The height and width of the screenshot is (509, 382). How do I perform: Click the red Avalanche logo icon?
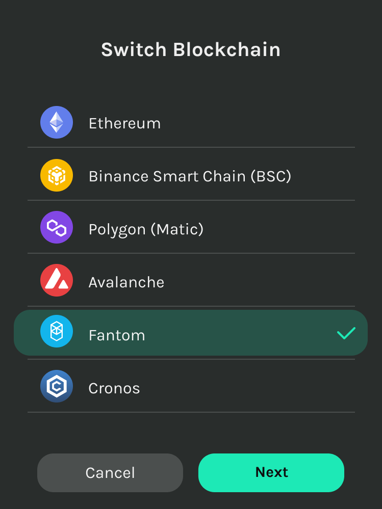tap(57, 280)
